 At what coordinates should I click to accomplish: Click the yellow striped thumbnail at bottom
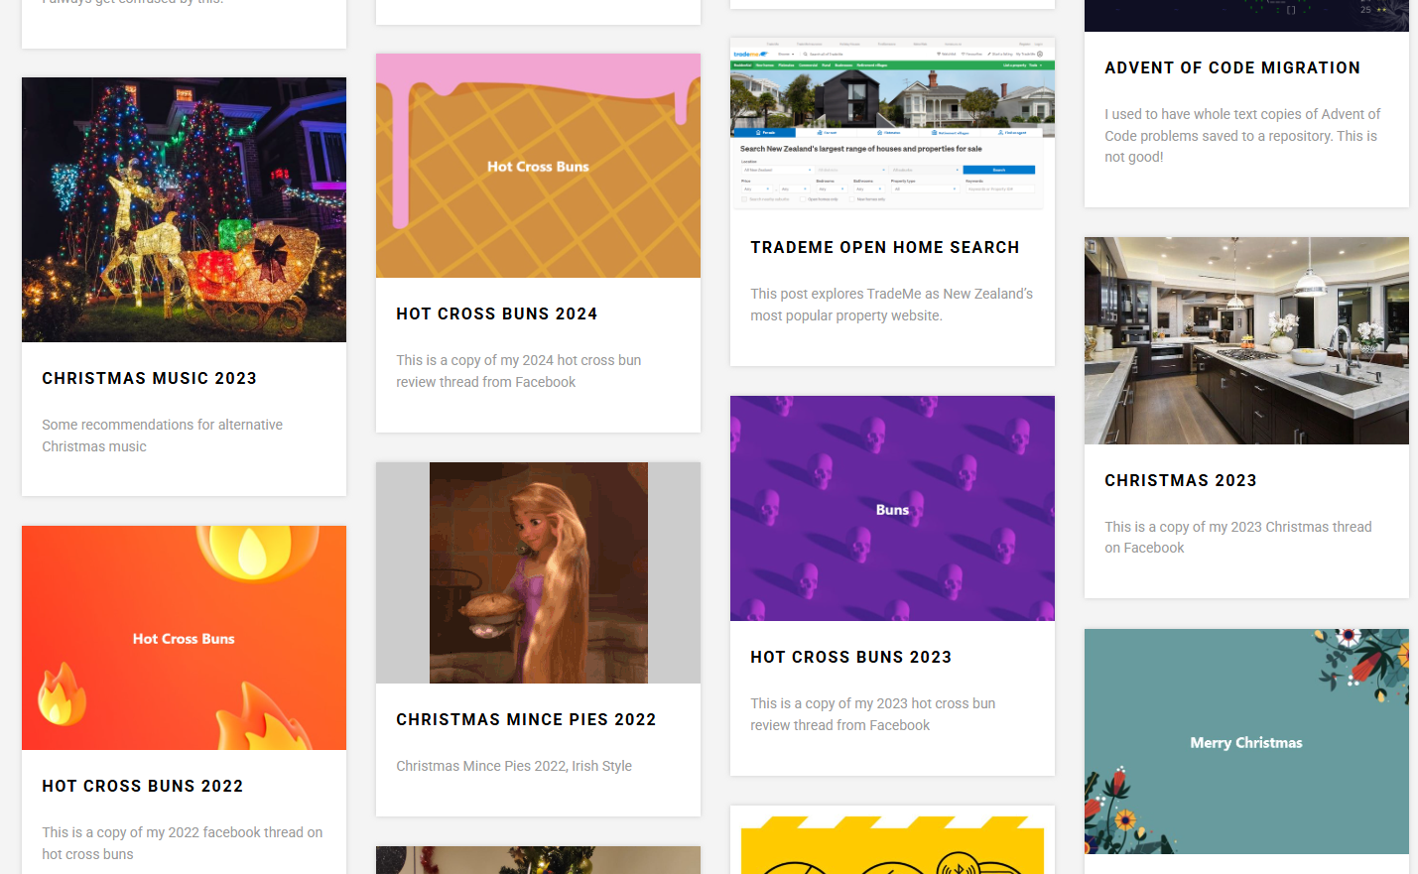click(x=892, y=843)
